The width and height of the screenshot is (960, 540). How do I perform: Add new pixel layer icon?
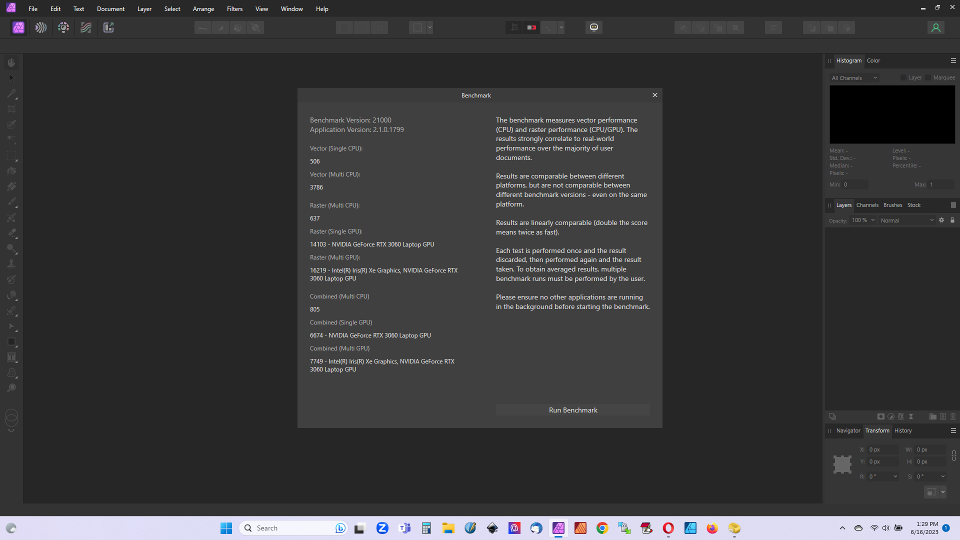click(x=943, y=416)
